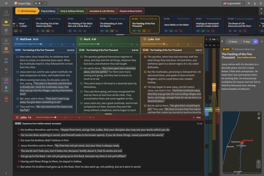The width and height of the screenshot is (264, 176).
Task: Select the All Chronology tab
Action: (x=27, y=11)
